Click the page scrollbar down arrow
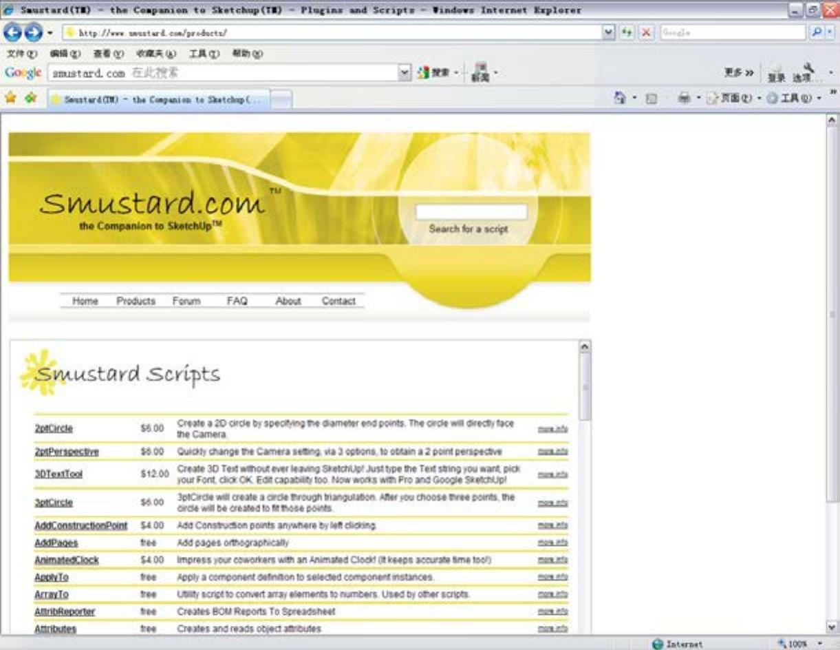The image size is (840, 650). pos(832,627)
